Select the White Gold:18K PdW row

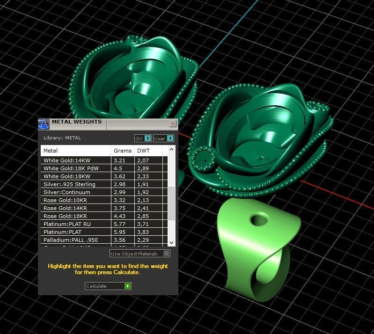[x=104, y=168]
